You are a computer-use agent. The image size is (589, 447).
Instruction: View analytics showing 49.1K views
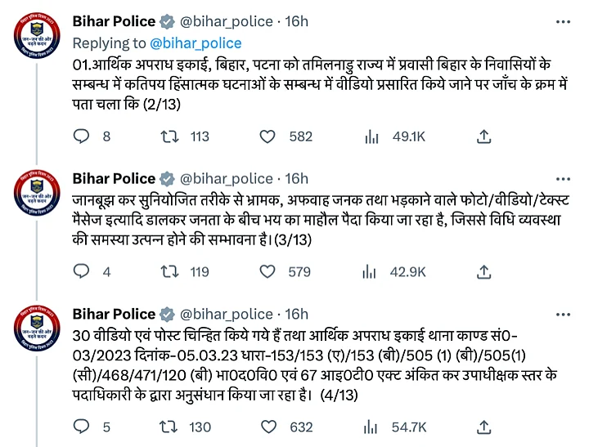coord(372,137)
